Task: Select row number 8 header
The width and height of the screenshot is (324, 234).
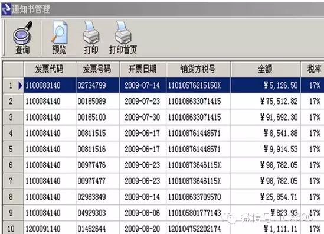Action: (x=13, y=197)
